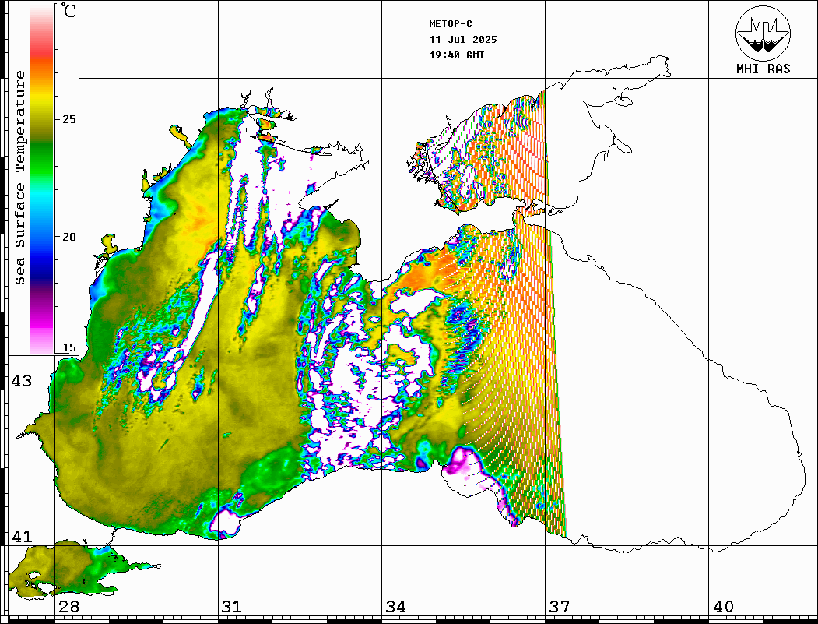Screen dimensions: 818x624
Task: Click the Sea Surface Temperature legend title
Action: [x=19, y=178]
